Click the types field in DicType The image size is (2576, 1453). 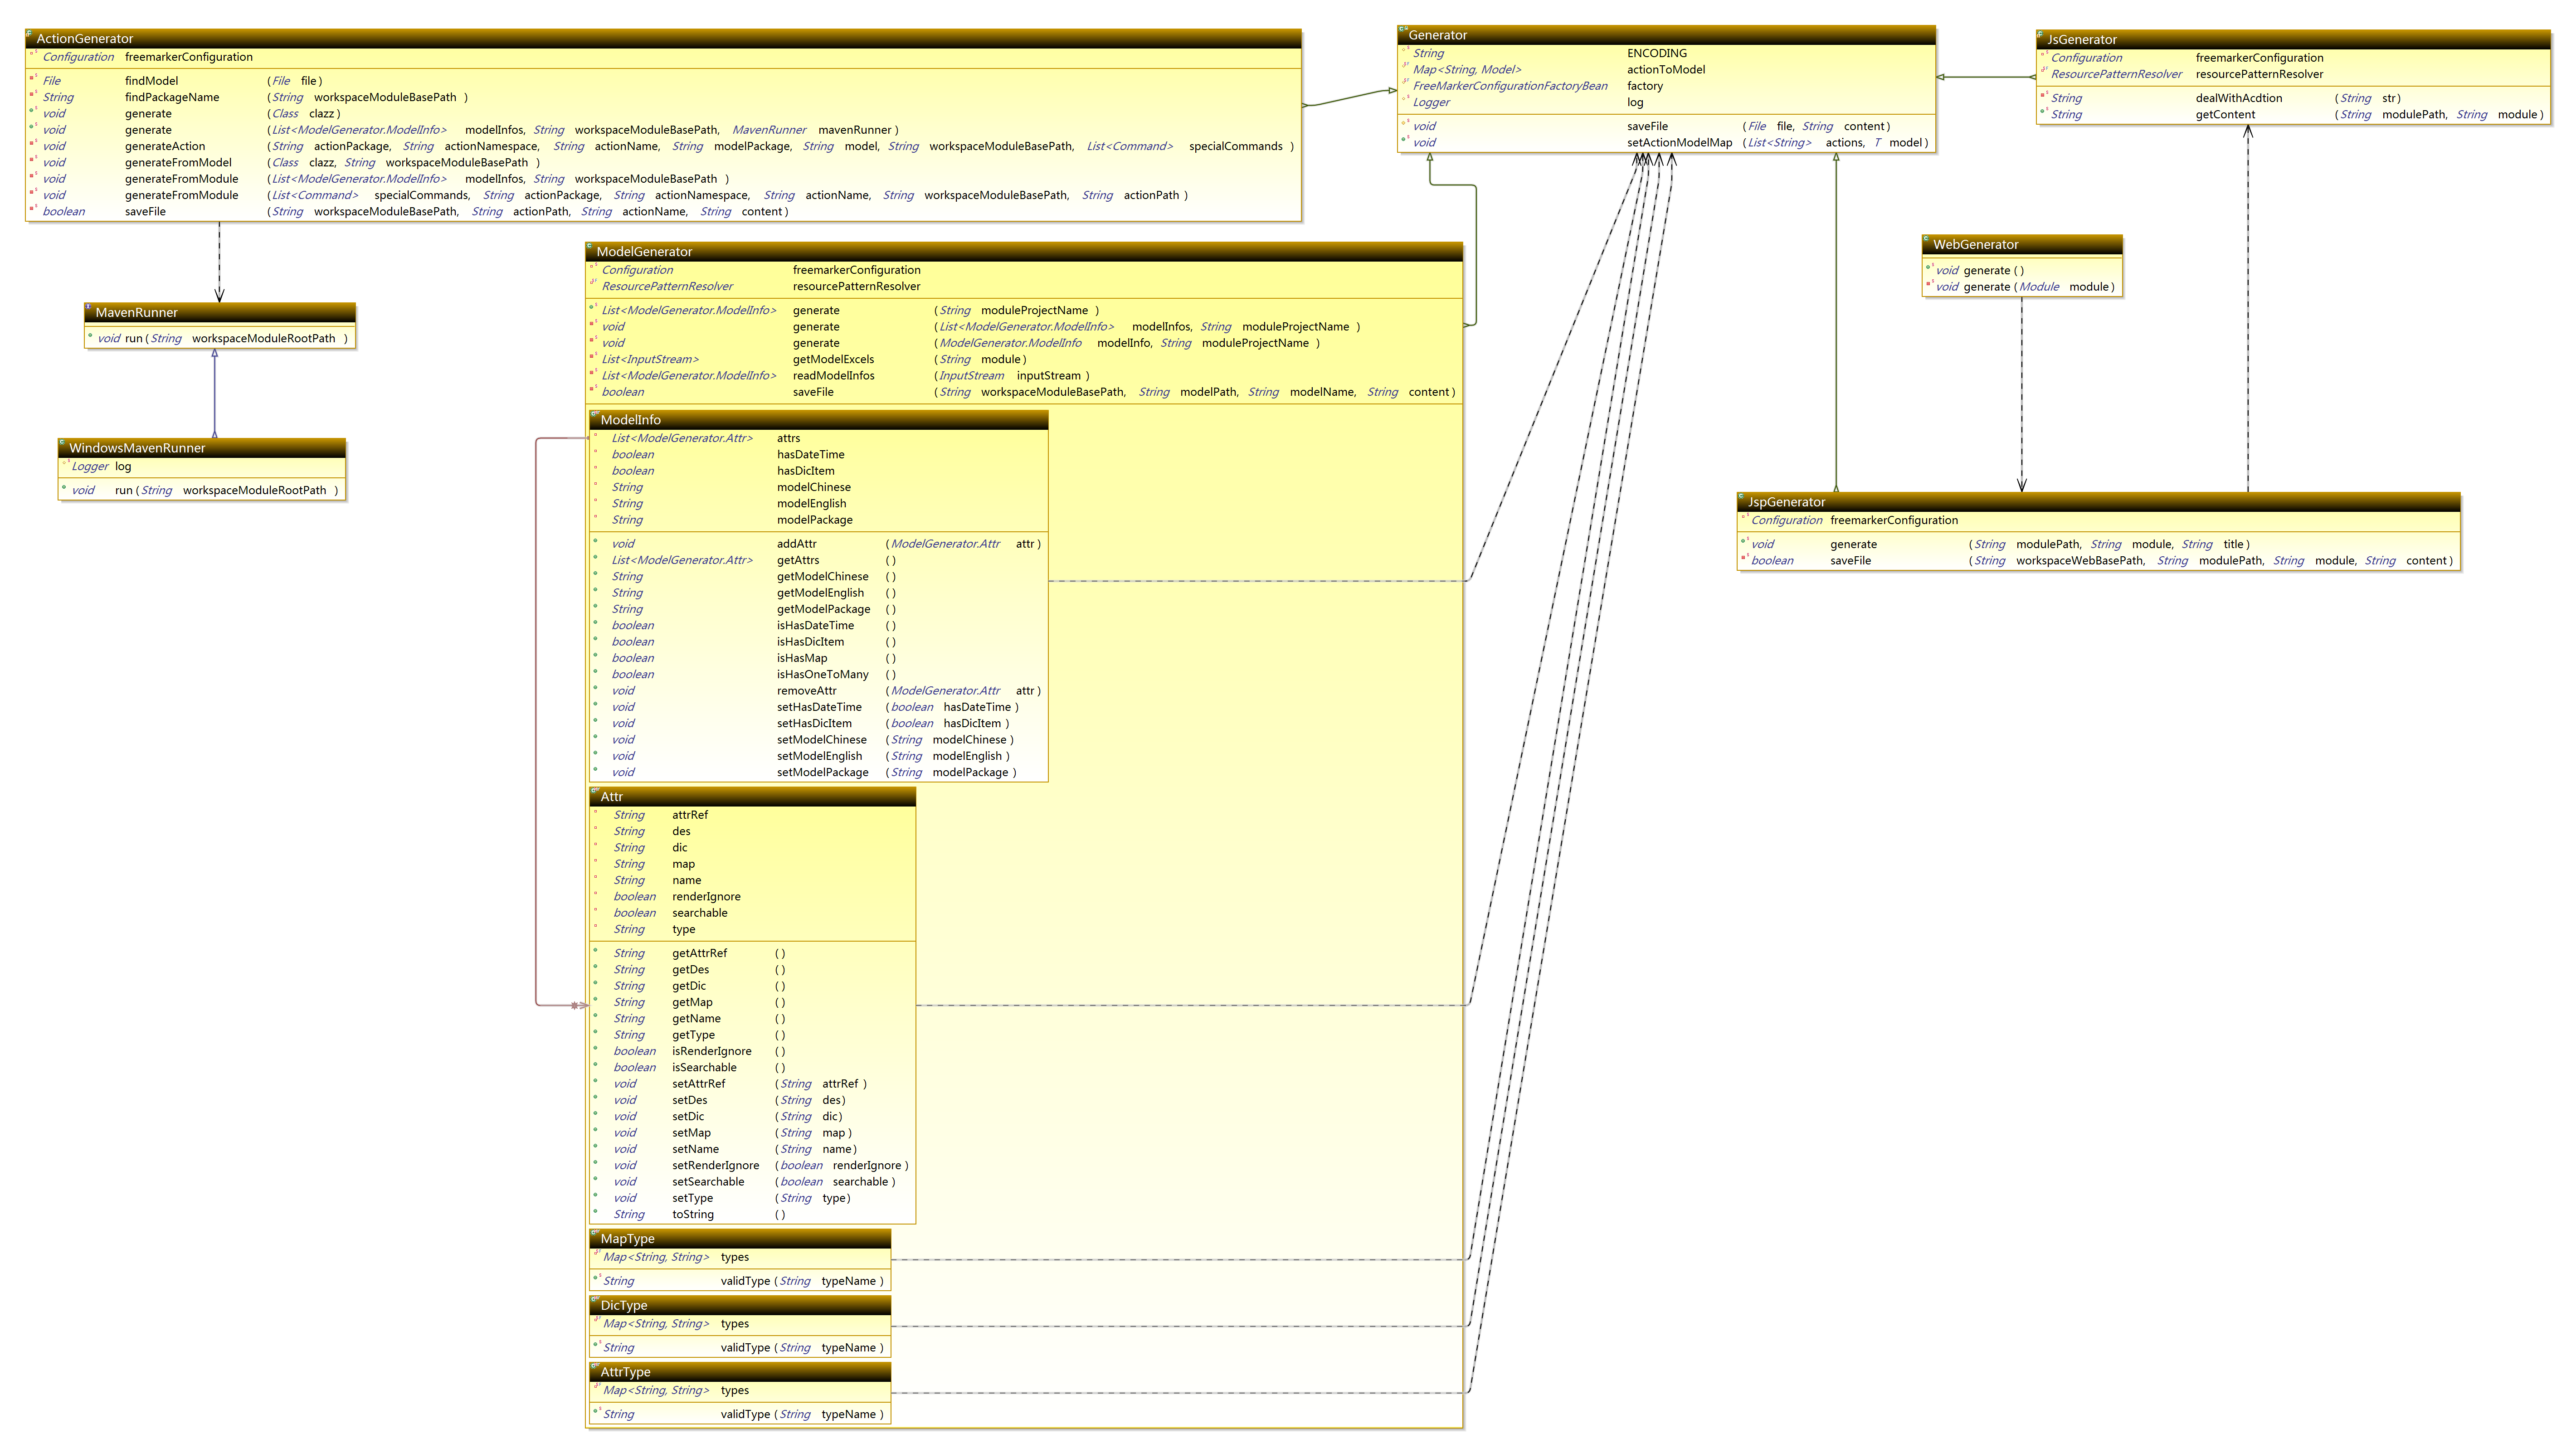(740, 1324)
